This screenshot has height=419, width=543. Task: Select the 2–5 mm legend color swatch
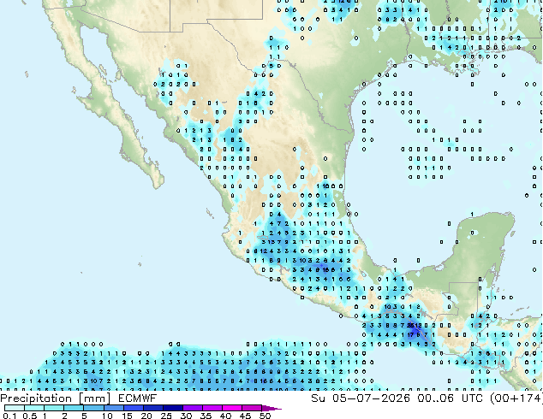pos(74,408)
